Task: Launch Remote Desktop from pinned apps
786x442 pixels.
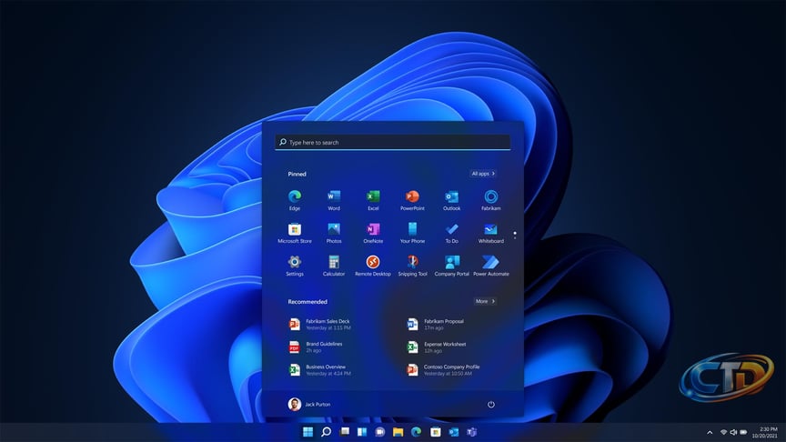Action: 373,266
